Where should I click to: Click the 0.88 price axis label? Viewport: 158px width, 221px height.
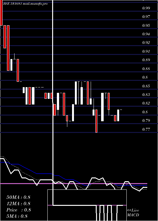click(x=146, y=69)
